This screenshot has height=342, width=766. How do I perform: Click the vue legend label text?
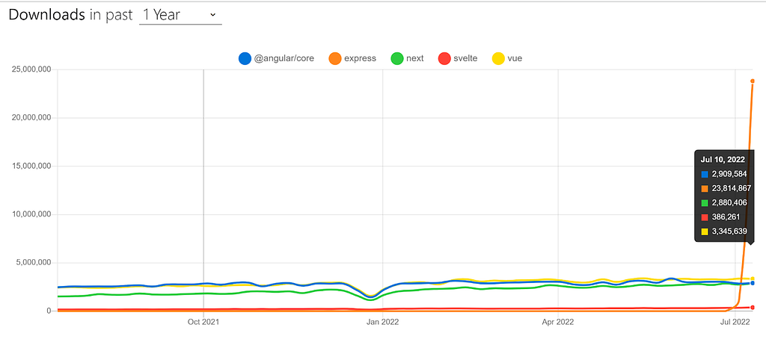point(514,58)
